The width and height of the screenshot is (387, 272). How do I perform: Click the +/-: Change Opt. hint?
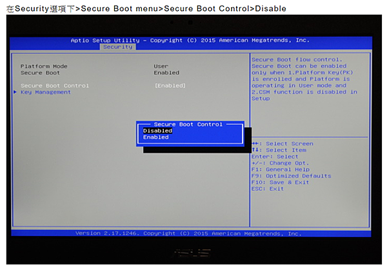tap(280, 163)
